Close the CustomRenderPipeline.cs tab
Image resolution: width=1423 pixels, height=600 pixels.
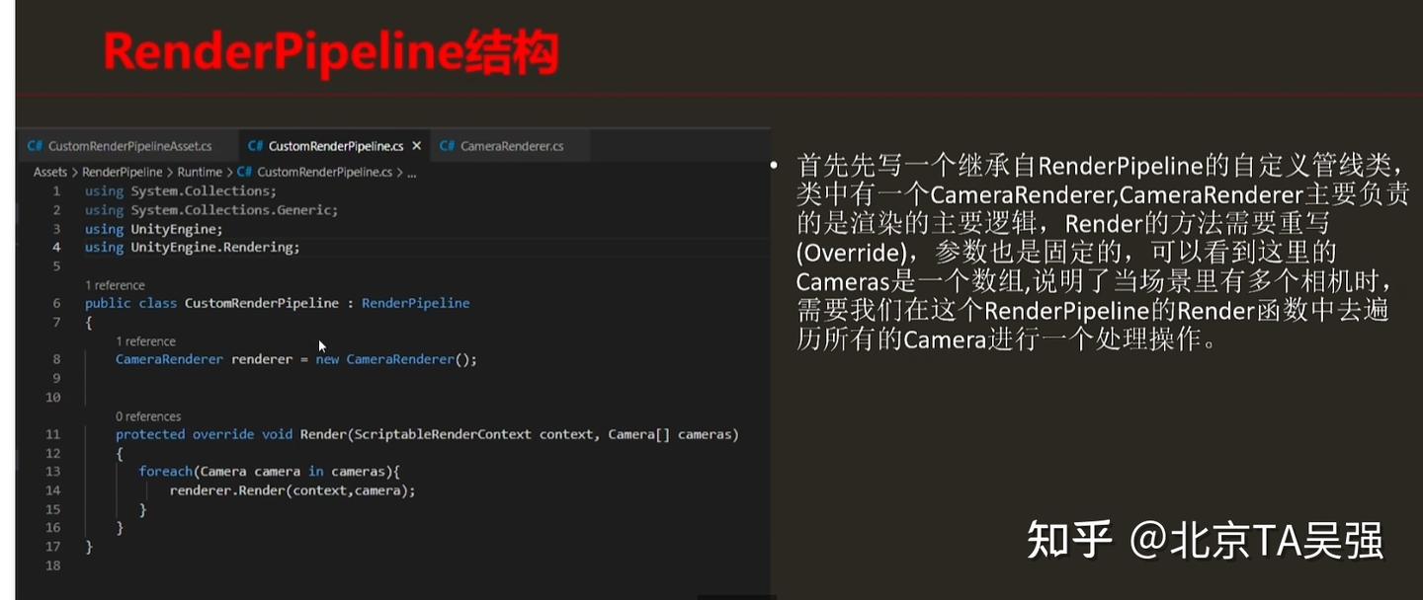pyautogui.click(x=417, y=144)
